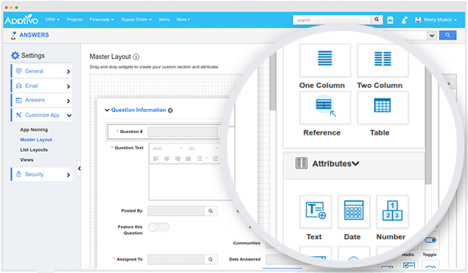Screen dimensions: 468x273
Task: Click the Master Layout info icon
Action: [x=136, y=57]
